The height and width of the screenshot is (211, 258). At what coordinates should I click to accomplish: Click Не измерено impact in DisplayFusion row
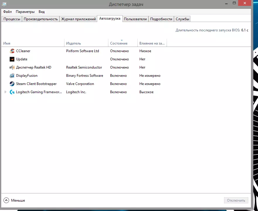click(150, 76)
